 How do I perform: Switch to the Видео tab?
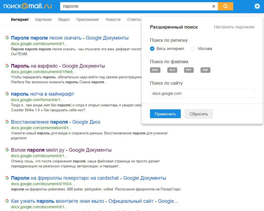tap(64, 20)
